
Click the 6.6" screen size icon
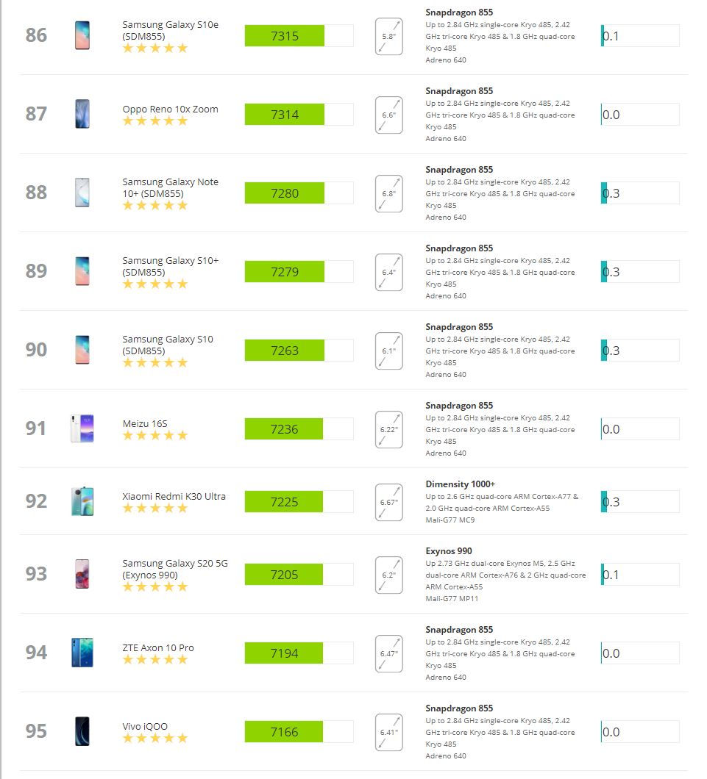(388, 115)
